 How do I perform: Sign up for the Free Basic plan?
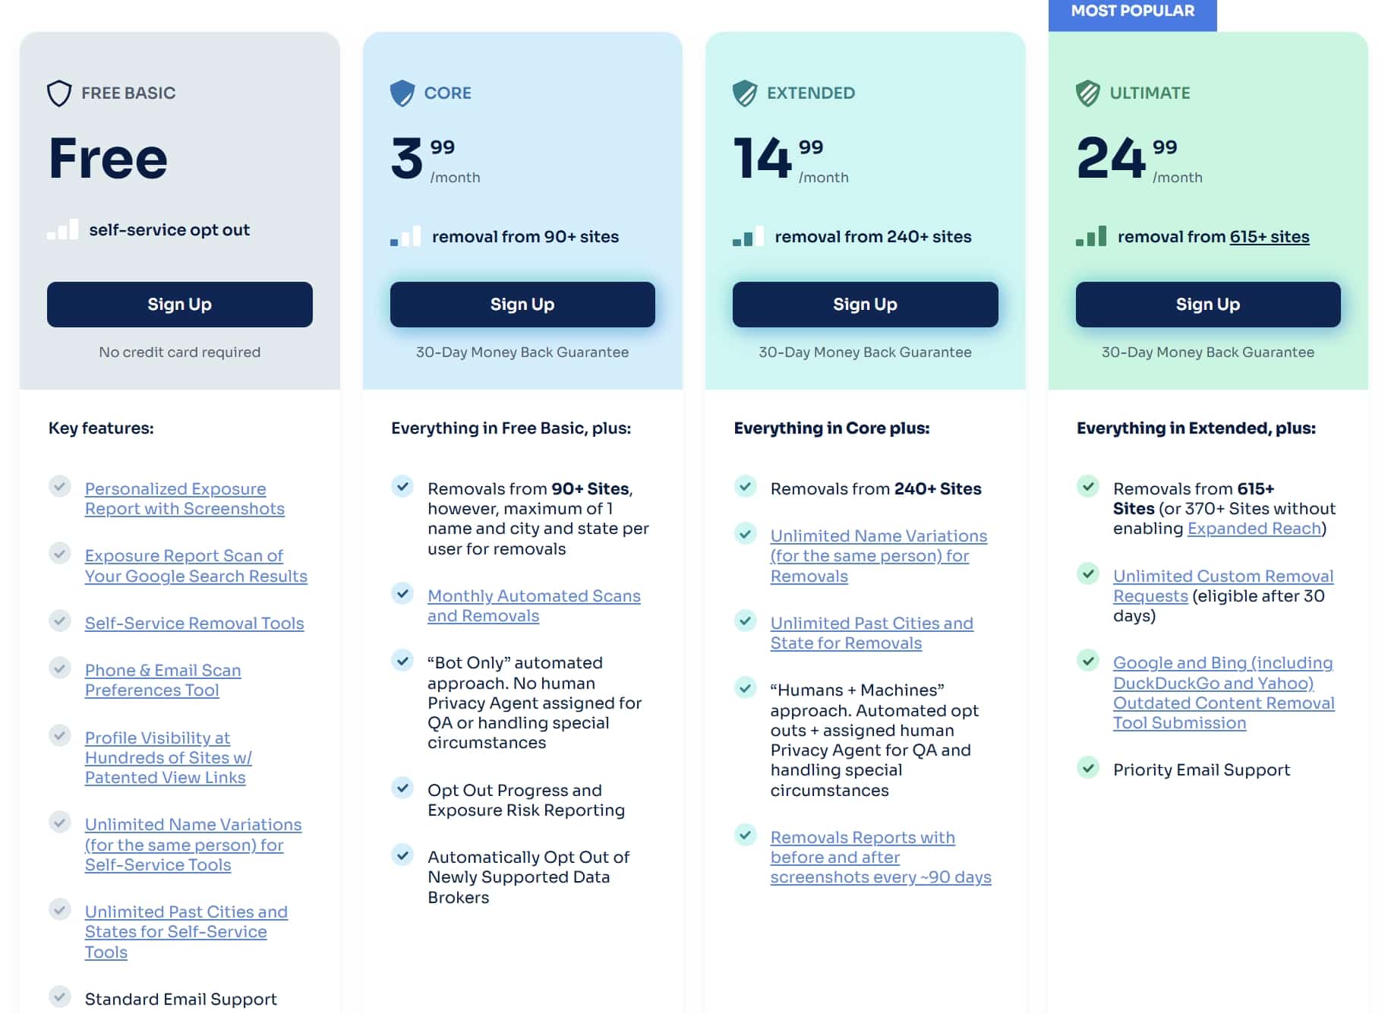pyautogui.click(x=180, y=305)
